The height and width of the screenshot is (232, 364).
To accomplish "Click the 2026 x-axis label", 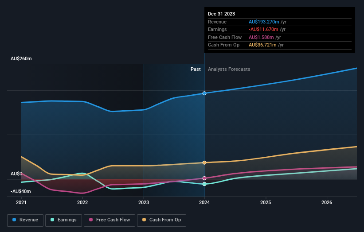I will [327, 202].
